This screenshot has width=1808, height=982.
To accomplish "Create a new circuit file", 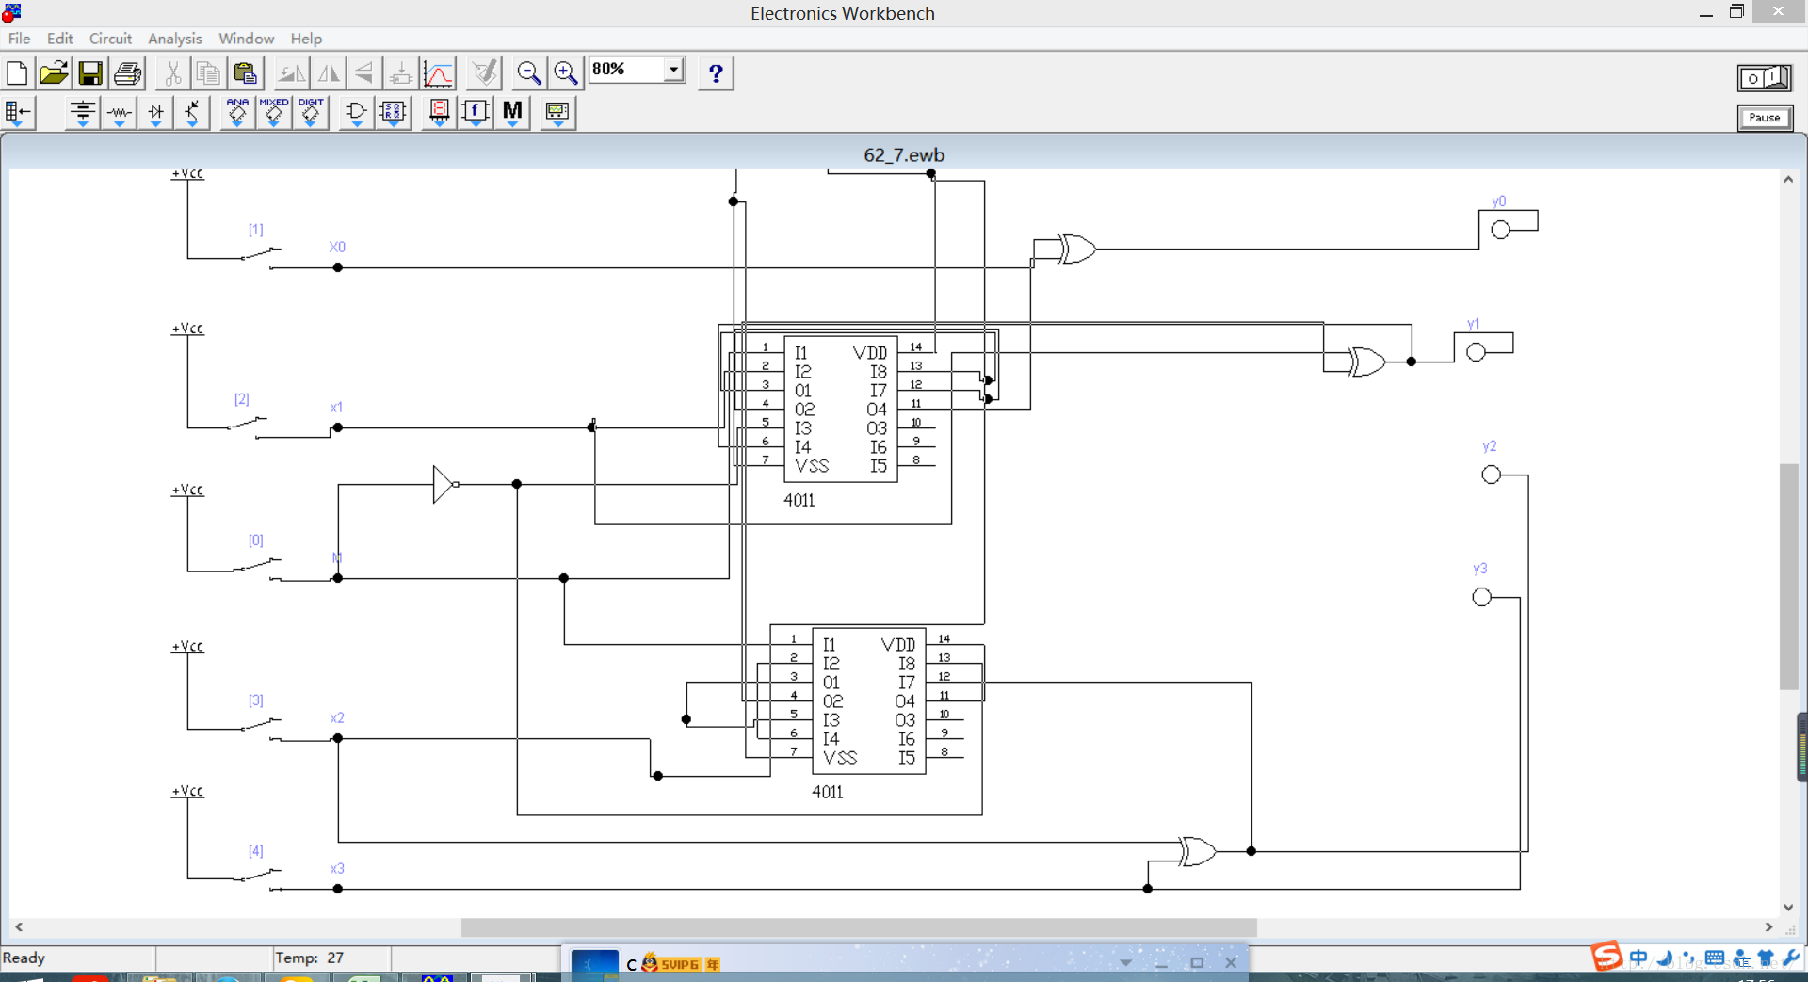I will click(x=17, y=72).
